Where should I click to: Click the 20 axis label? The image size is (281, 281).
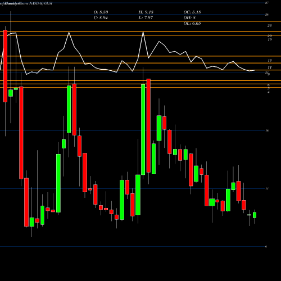pos(269,36)
